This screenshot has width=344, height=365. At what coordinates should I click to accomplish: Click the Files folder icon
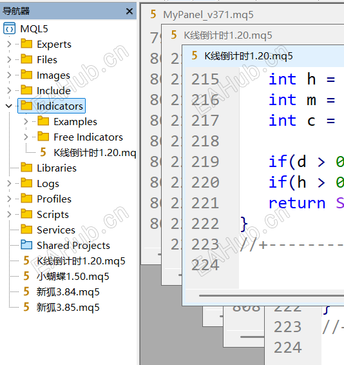pyautogui.click(x=26, y=59)
